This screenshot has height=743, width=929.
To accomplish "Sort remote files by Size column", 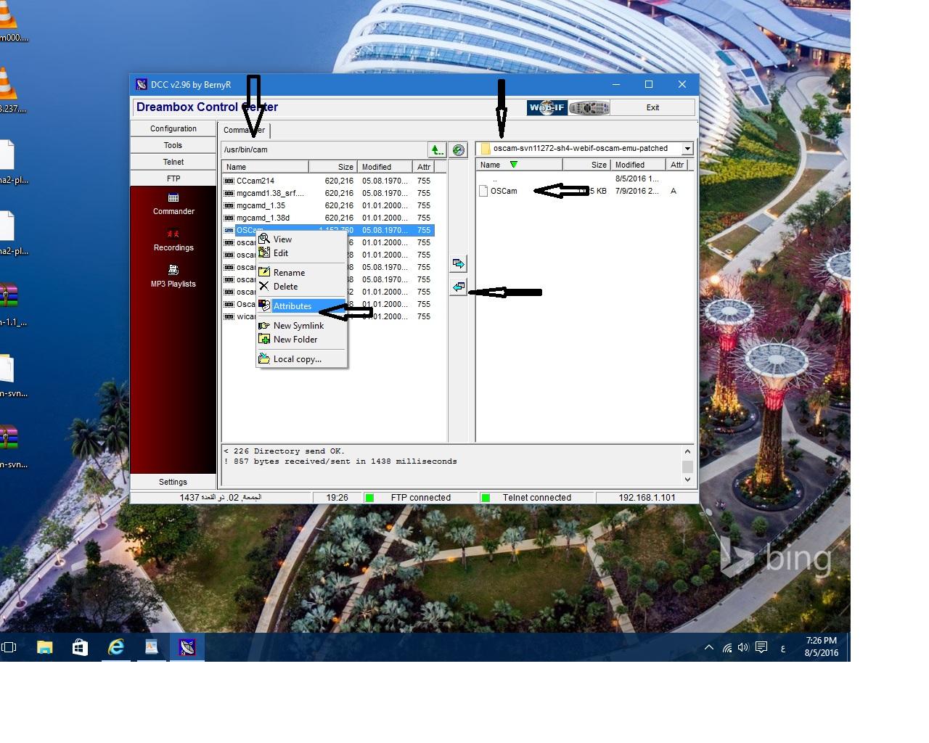I will (x=333, y=167).
